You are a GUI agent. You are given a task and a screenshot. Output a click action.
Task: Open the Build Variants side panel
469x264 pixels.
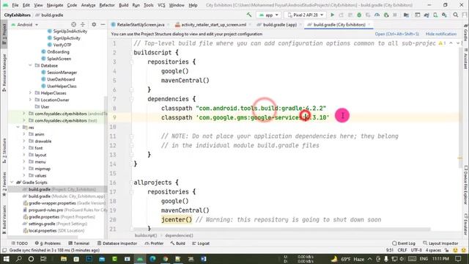4,220
